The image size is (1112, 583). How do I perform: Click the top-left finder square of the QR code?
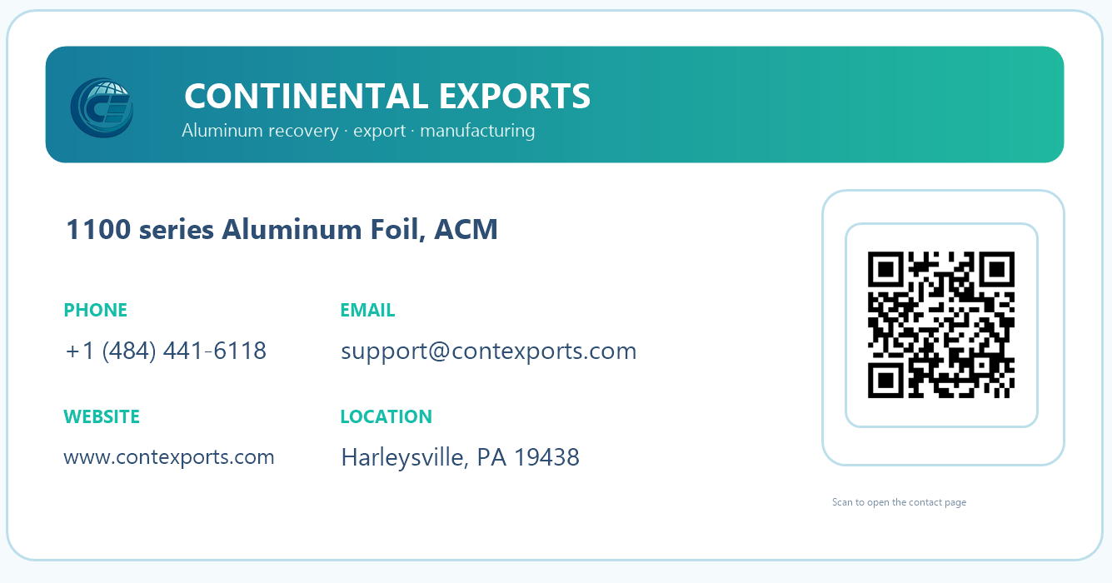[886, 270]
